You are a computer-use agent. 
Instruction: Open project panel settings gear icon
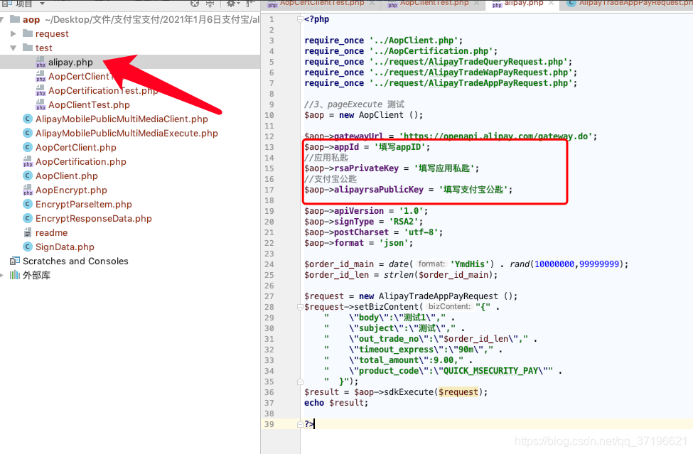pyautogui.click(x=230, y=3)
